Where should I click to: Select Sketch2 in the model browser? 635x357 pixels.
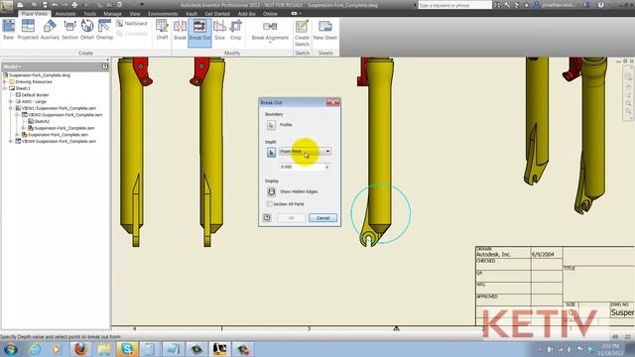point(42,121)
